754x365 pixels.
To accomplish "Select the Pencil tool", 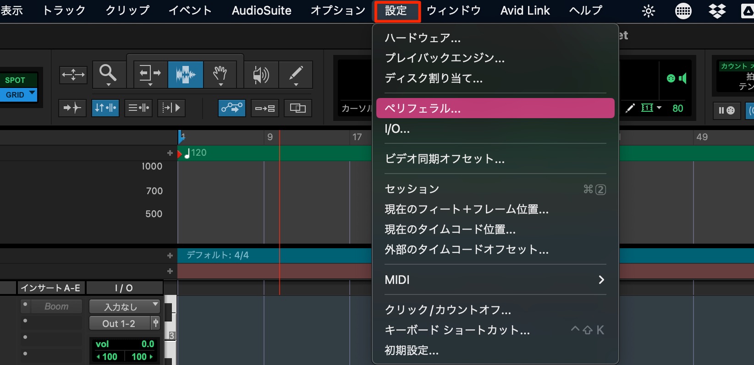I will [x=296, y=74].
